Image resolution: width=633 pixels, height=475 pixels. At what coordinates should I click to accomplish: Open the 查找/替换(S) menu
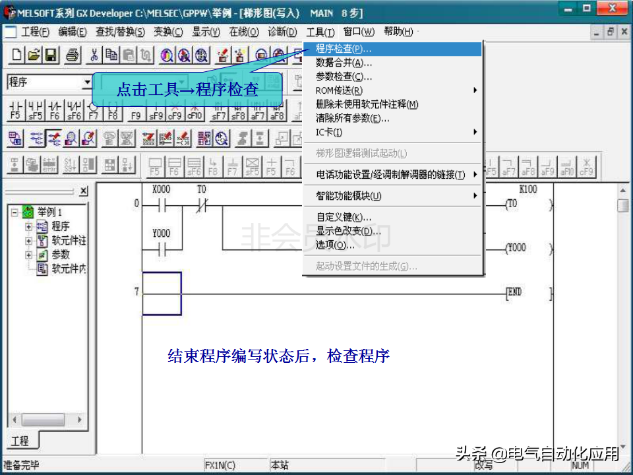click(x=120, y=32)
